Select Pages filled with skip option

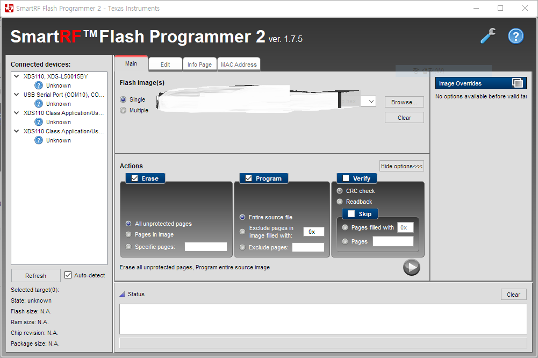(x=345, y=227)
